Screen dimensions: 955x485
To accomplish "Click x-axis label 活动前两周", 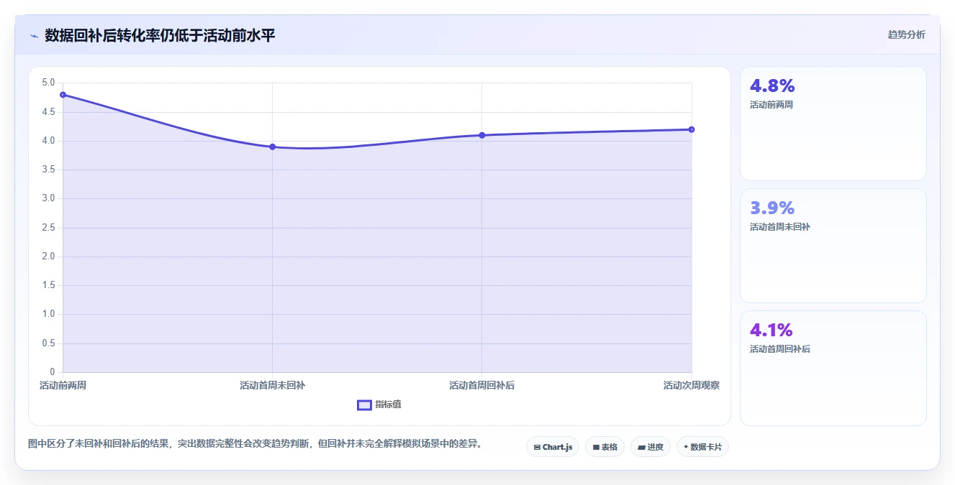I will [x=63, y=386].
